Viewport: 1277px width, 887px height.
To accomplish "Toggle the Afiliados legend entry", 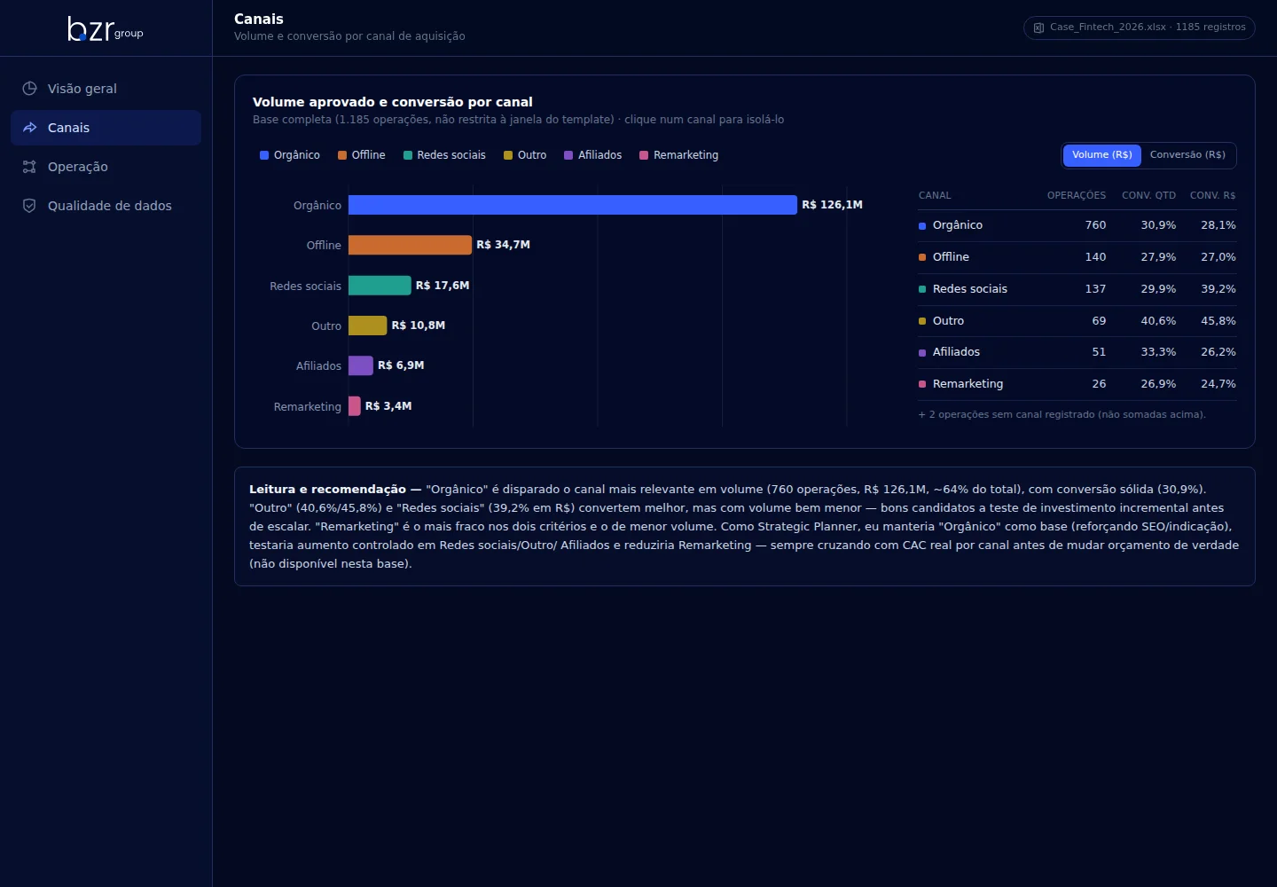I will pos(593,155).
